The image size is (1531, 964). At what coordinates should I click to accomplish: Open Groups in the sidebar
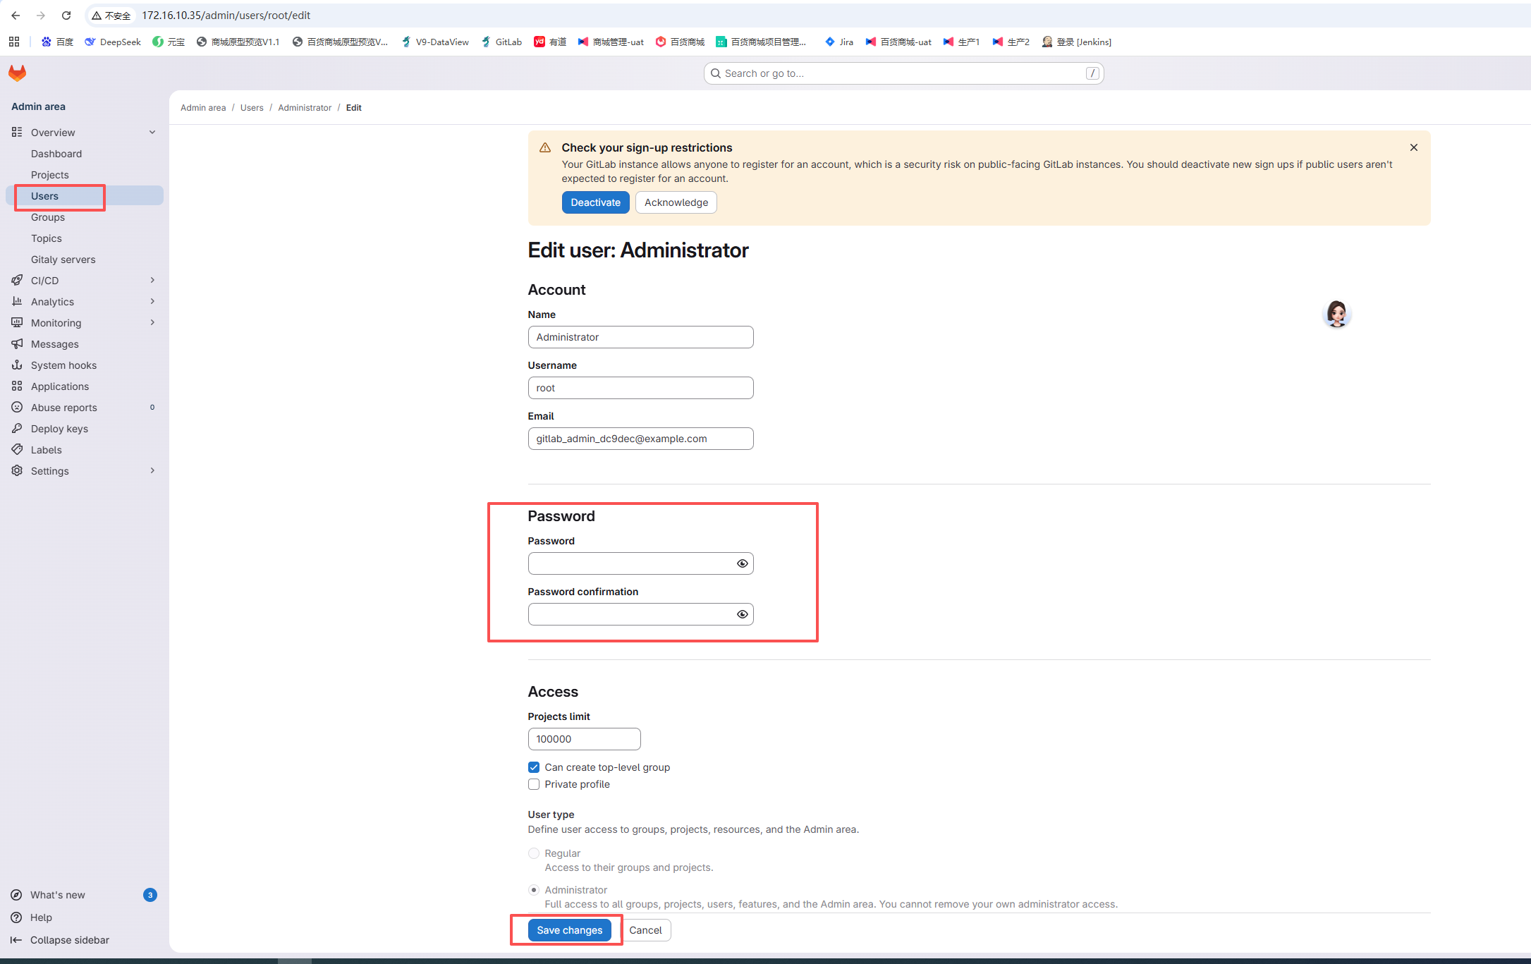(x=48, y=217)
